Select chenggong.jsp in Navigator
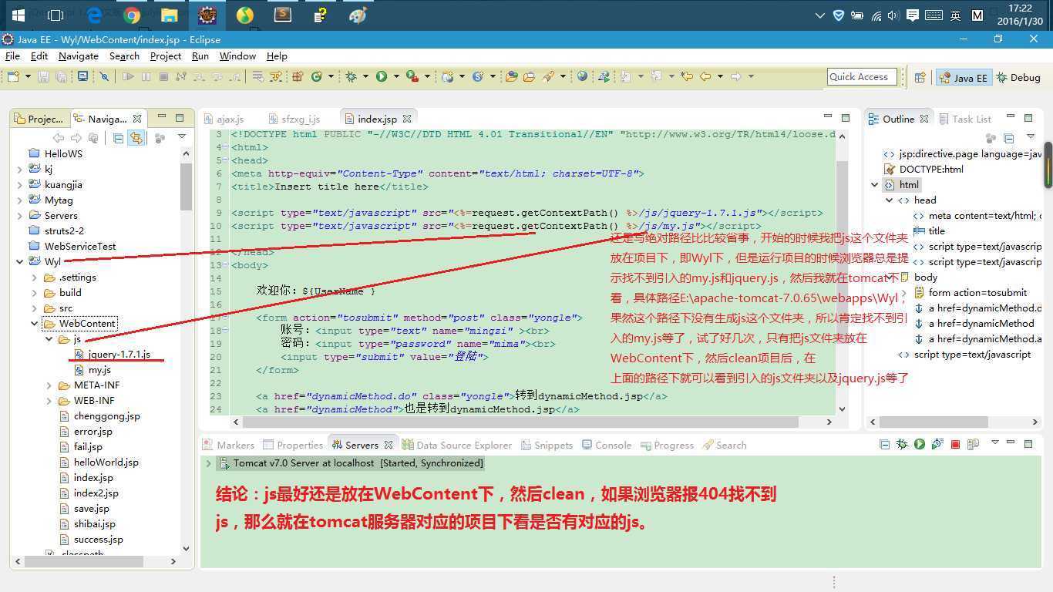 99,416
